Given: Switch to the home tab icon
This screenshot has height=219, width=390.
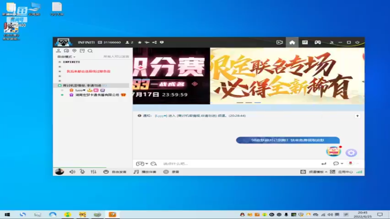Looking at the screenshot, I should [292, 42].
